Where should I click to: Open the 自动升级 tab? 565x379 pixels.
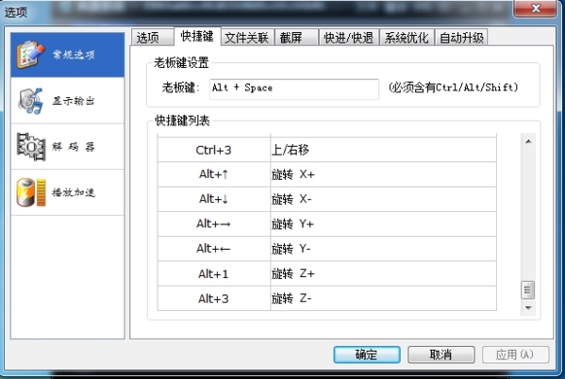tap(461, 38)
